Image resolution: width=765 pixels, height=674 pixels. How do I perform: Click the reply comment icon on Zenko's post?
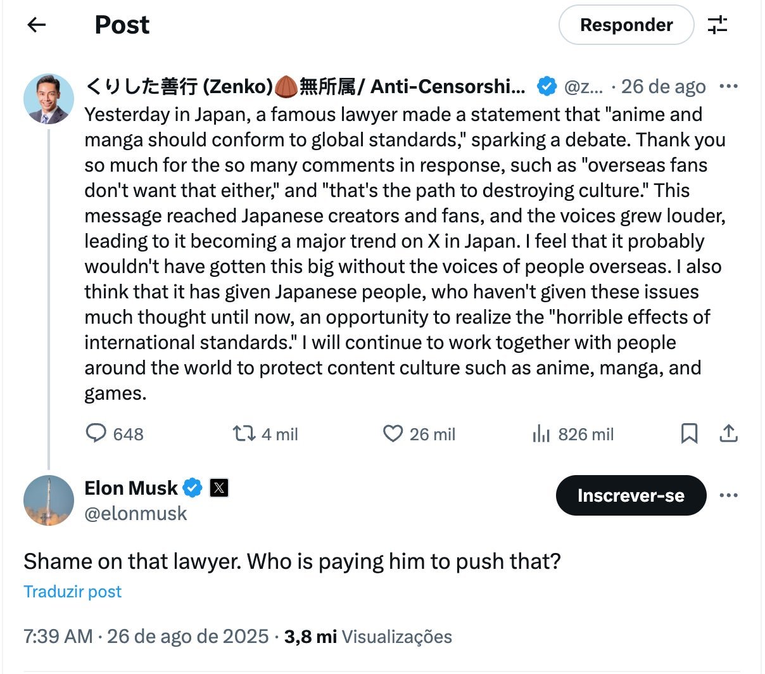tap(96, 433)
